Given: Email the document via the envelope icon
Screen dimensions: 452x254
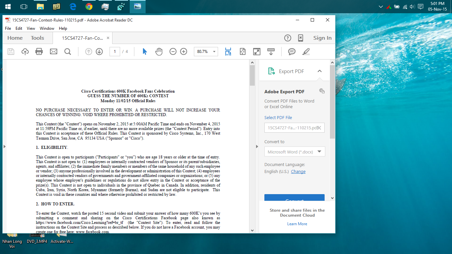Looking at the screenshot, I should coord(53,52).
